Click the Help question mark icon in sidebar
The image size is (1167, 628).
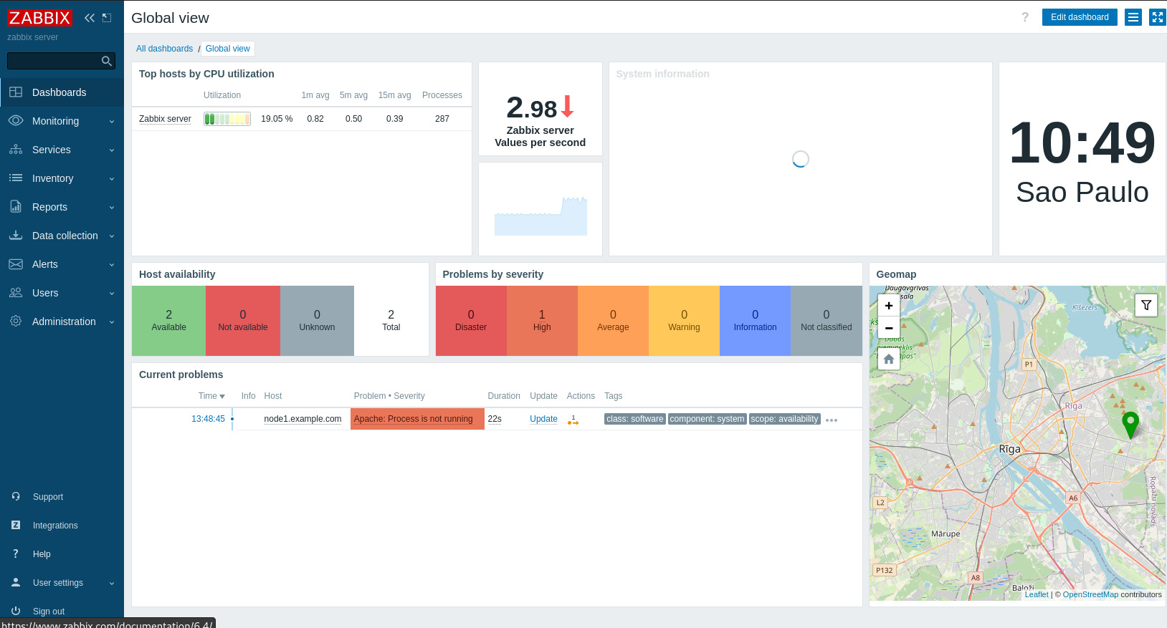click(x=16, y=554)
